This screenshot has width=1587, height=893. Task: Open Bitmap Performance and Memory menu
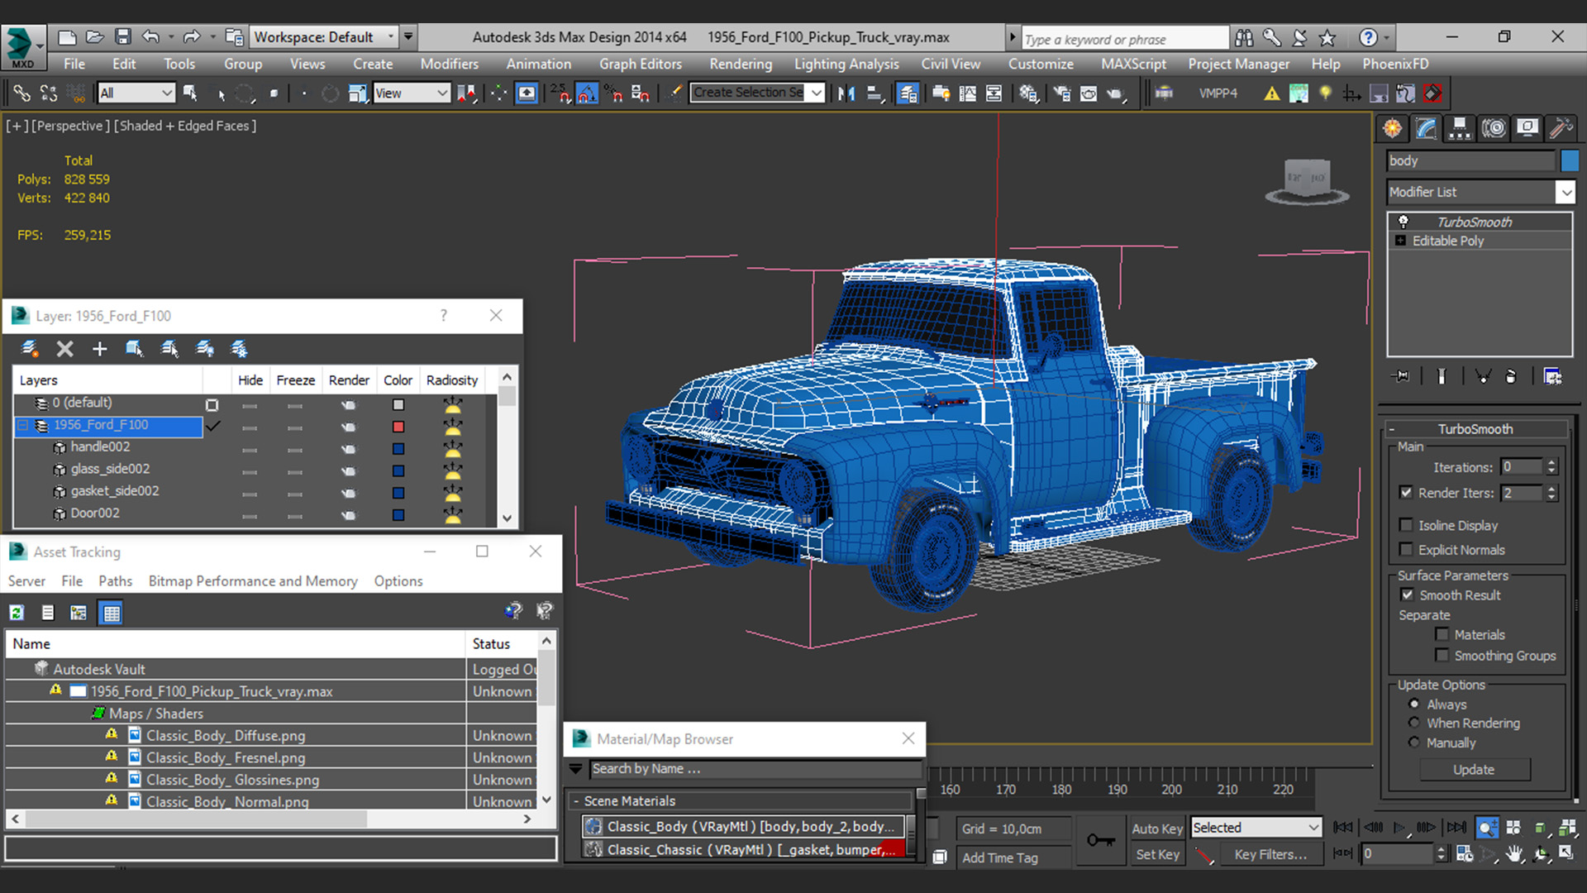coord(253,581)
